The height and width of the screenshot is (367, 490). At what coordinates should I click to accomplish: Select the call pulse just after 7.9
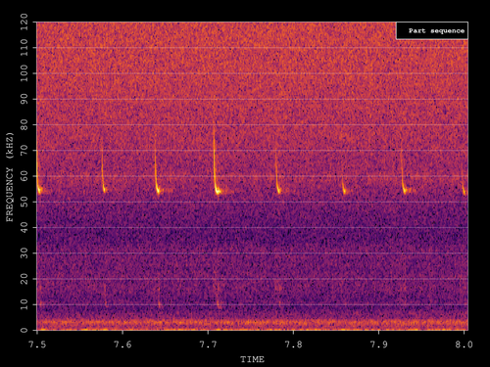pyautogui.click(x=404, y=173)
